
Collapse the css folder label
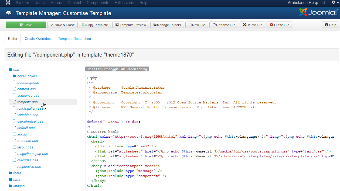click(16, 70)
